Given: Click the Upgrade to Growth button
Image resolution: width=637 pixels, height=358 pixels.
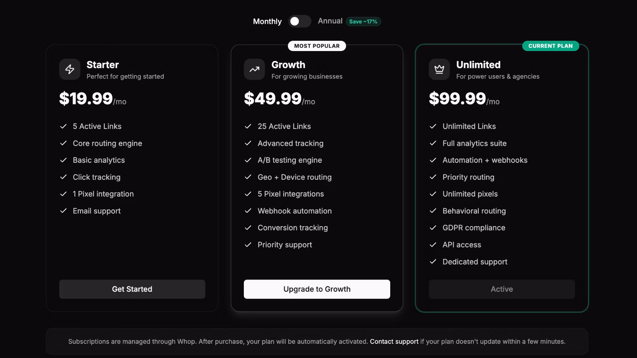Looking at the screenshot, I should point(317,289).
